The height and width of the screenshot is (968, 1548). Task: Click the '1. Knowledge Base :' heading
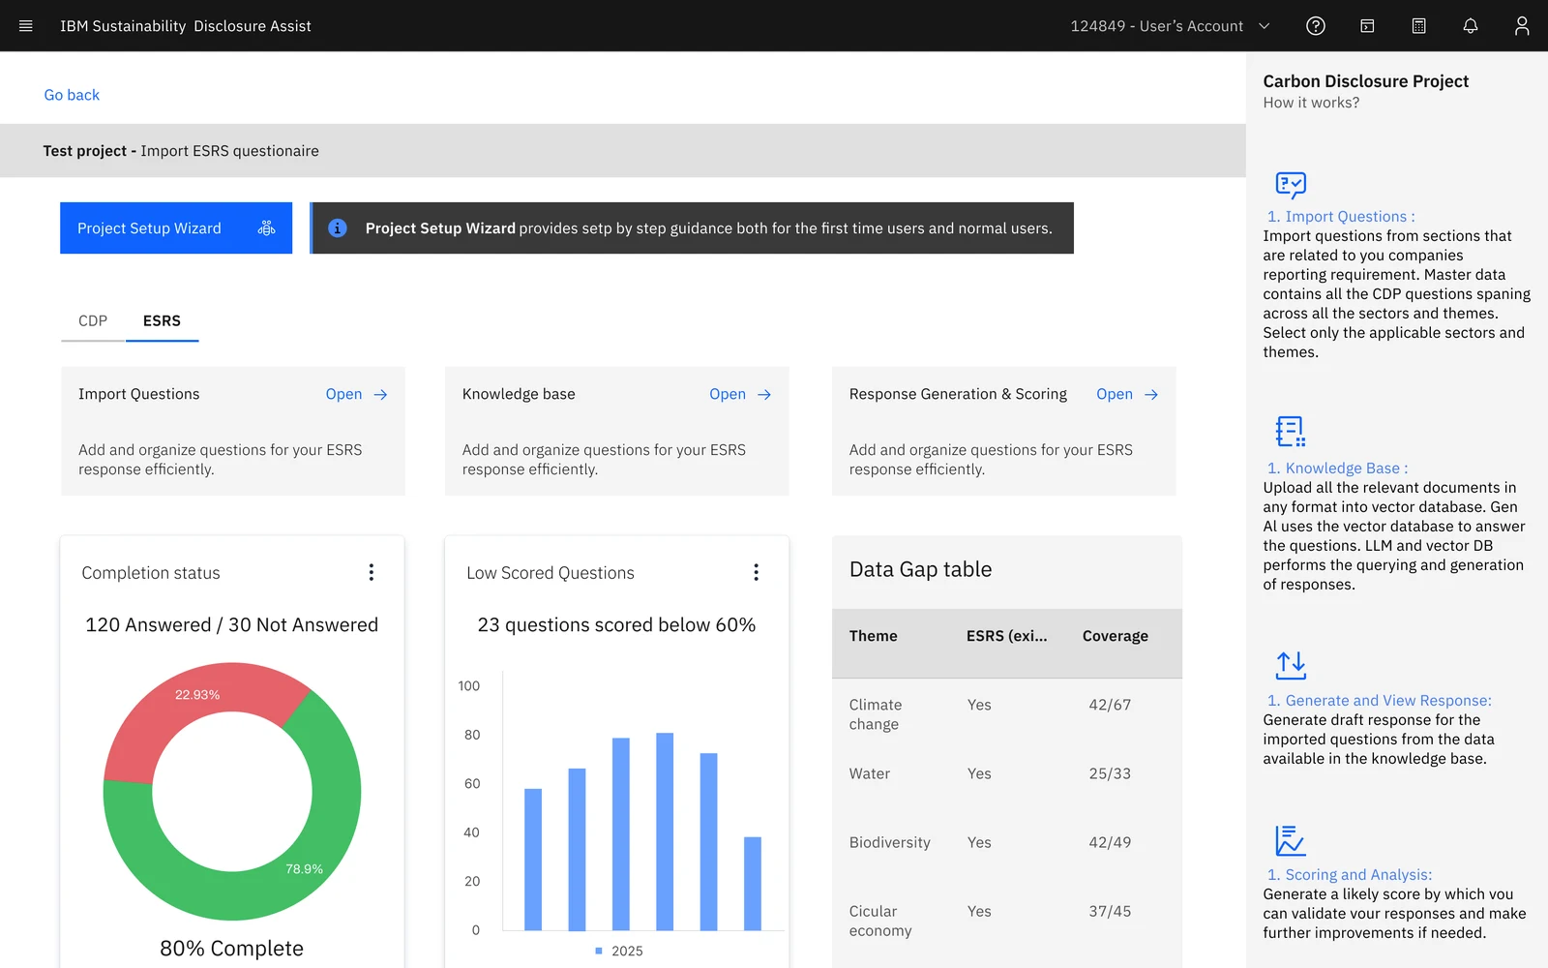[x=1338, y=469]
